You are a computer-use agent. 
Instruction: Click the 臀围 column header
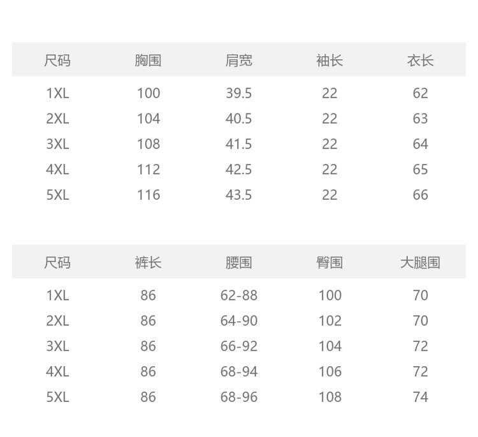click(x=330, y=262)
